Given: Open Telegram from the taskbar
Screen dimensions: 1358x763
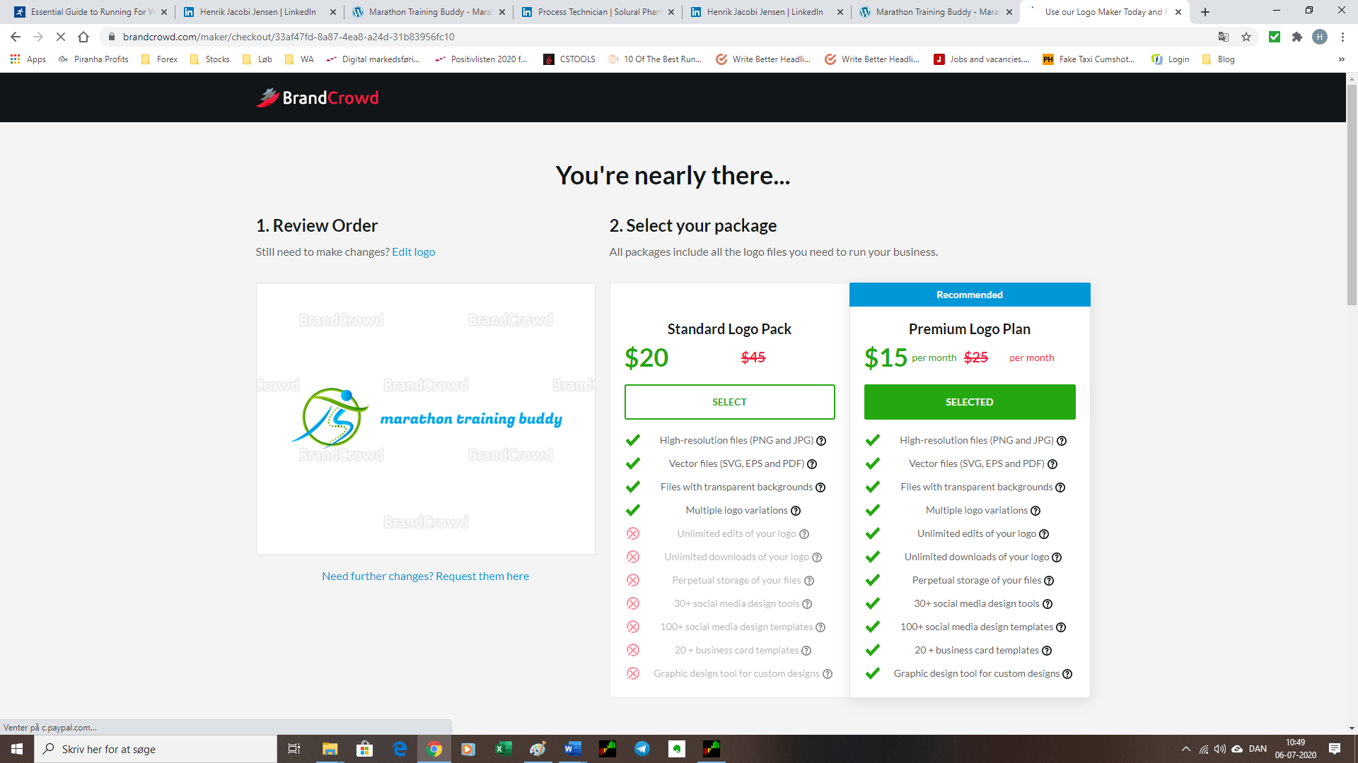Looking at the screenshot, I should click(642, 749).
